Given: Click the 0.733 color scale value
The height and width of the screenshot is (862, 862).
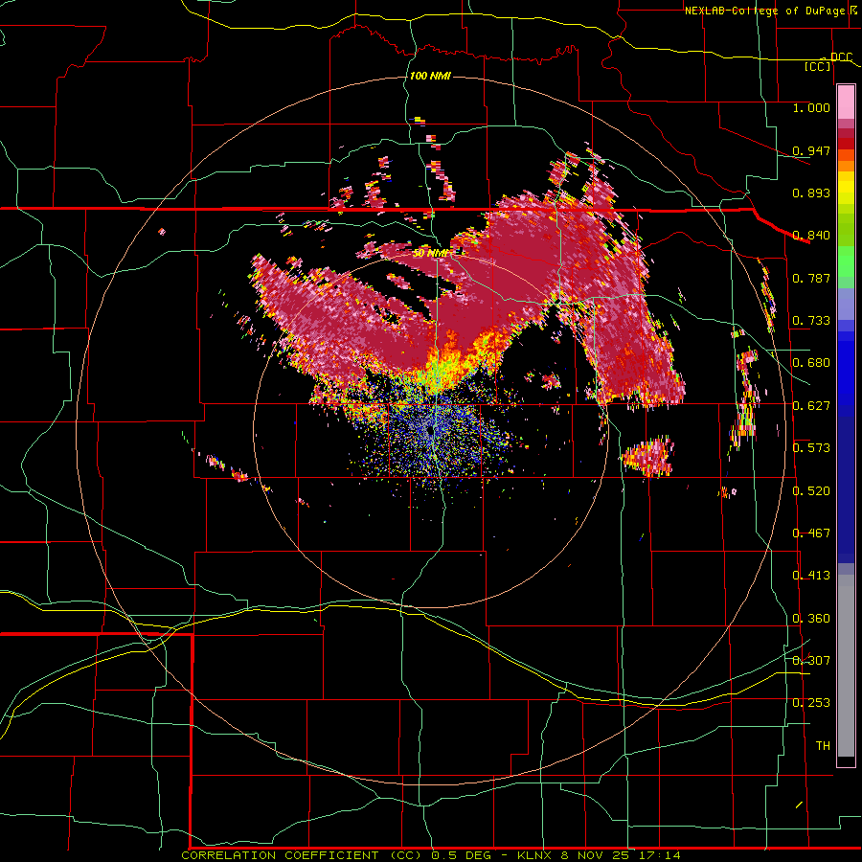Looking at the screenshot, I should (811, 321).
